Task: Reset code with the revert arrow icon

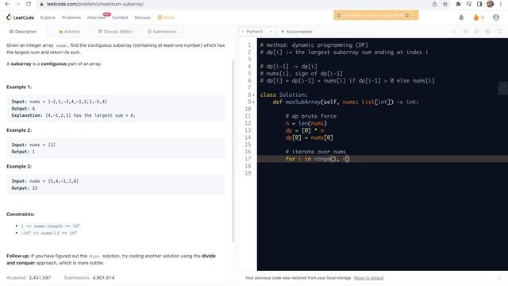Action: coord(476,32)
